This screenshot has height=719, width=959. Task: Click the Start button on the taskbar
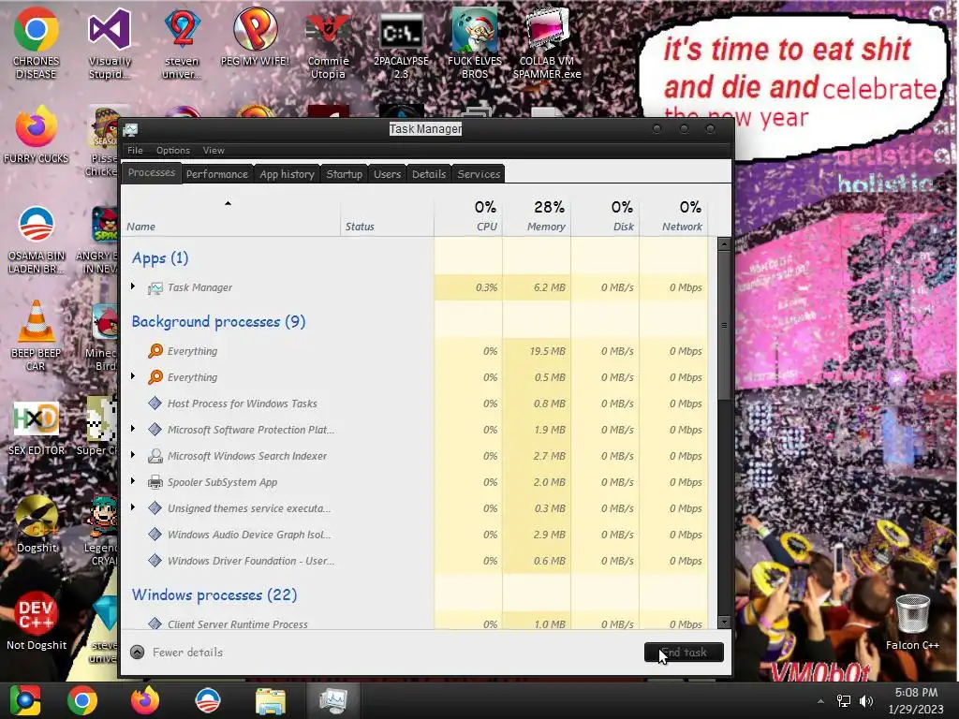click(25, 700)
